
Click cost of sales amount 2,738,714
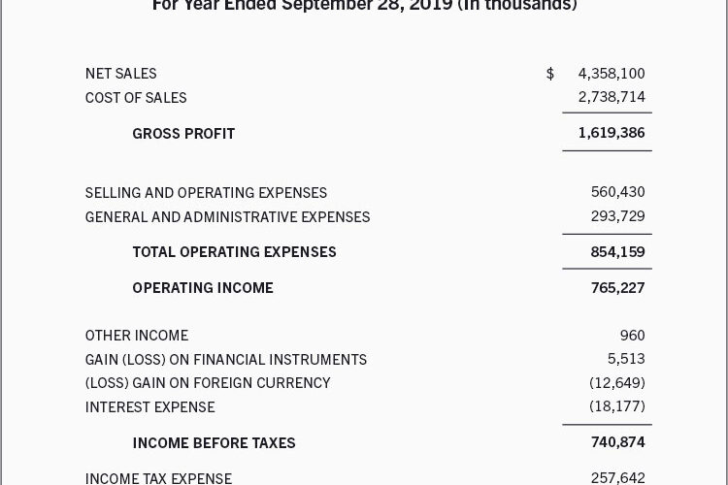click(611, 97)
